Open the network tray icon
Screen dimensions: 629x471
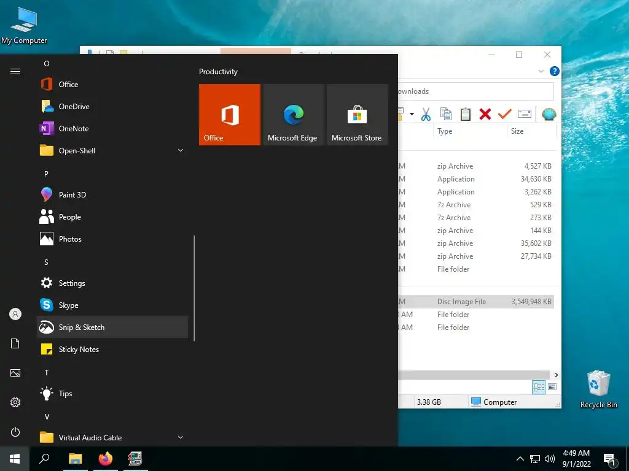[x=535, y=459]
